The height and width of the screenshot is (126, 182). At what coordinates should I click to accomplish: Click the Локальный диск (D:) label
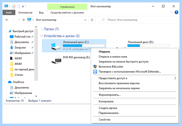coord(140,42)
